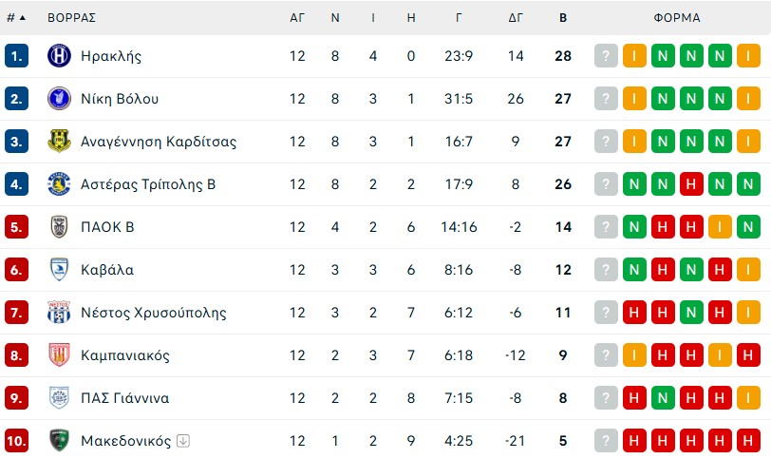Click the Ηρακλής team crest icon
This screenshot has height=459, width=771.
click(59, 56)
